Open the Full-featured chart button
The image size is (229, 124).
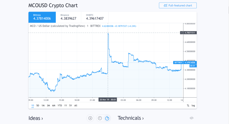click(x=178, y=5)
